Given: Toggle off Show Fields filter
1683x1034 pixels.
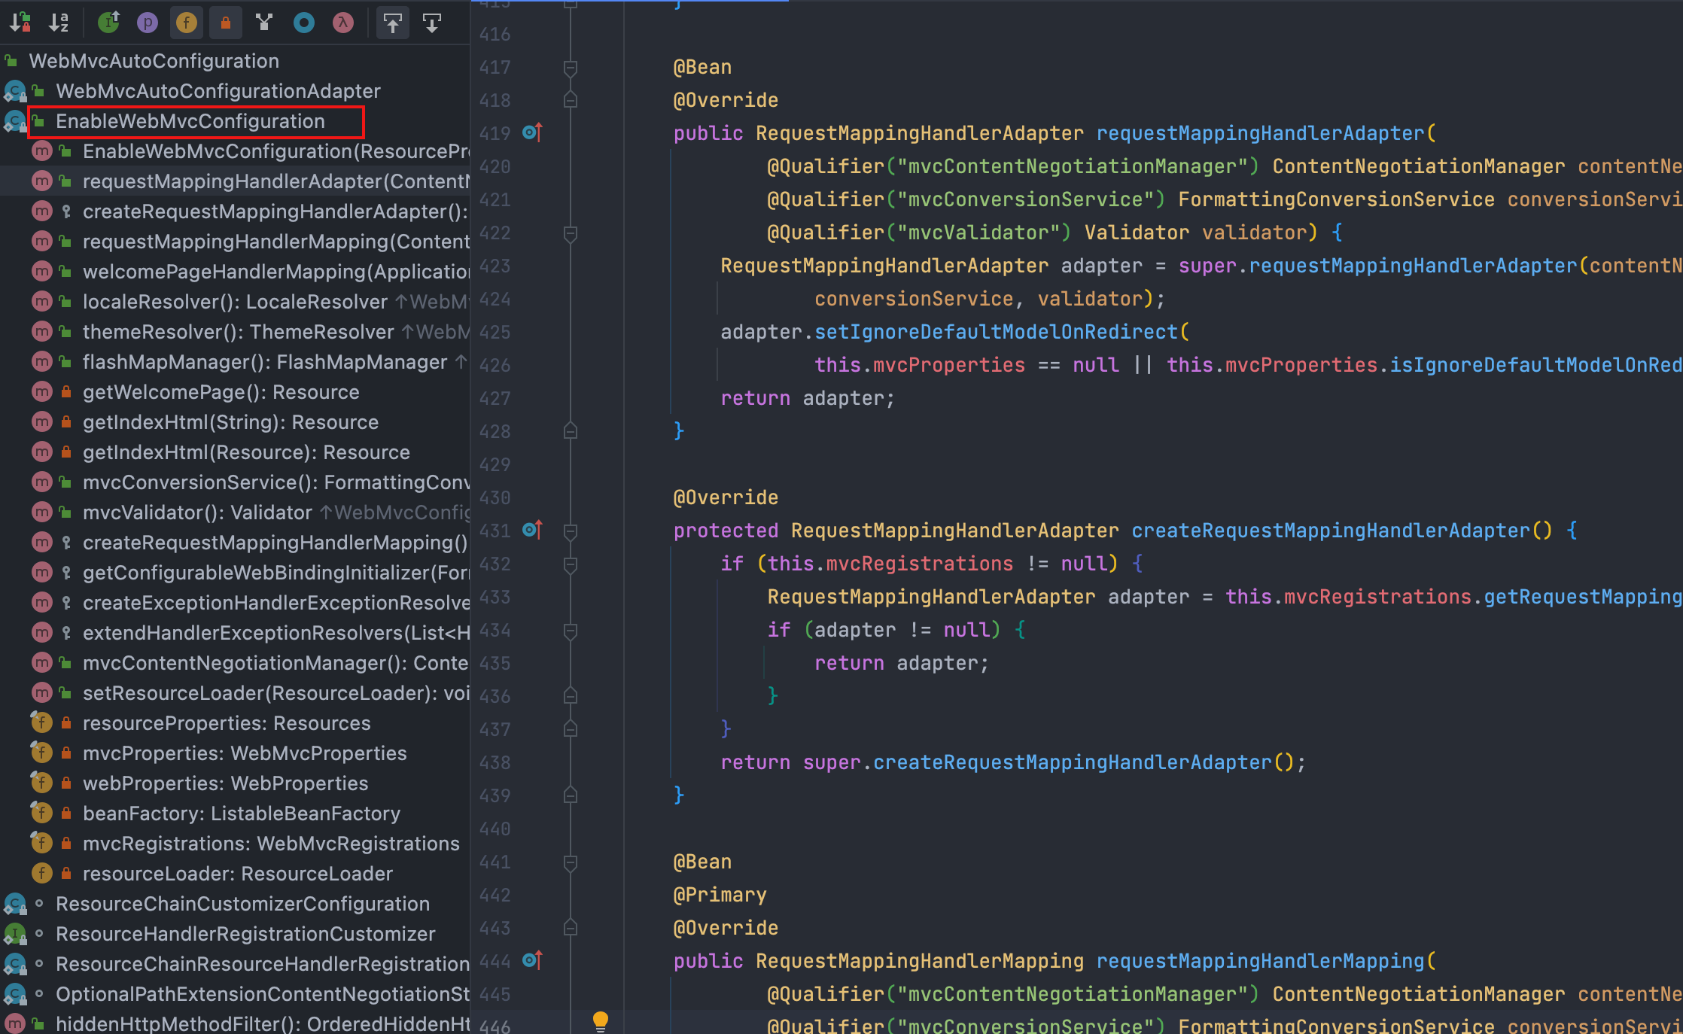Looking at the screenshot, I should (187, 23).
